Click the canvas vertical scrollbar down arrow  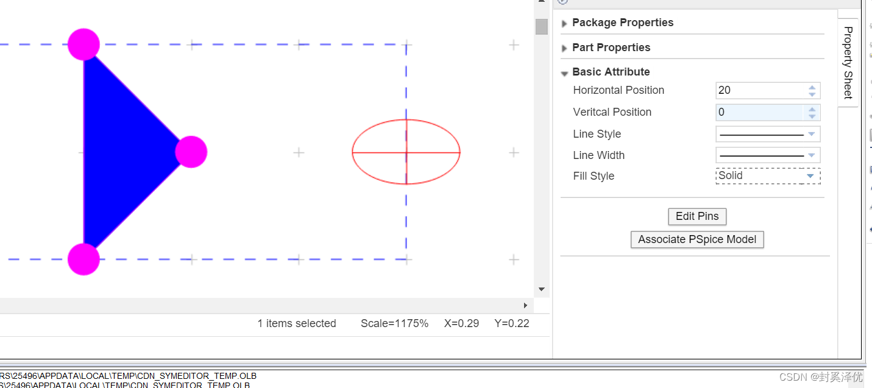click(x=541, y=289)
